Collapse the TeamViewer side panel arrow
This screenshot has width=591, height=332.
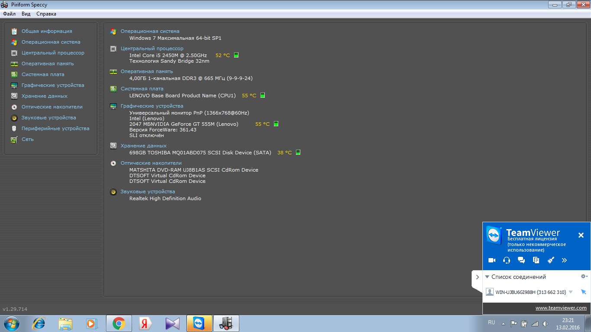(477, 277)
